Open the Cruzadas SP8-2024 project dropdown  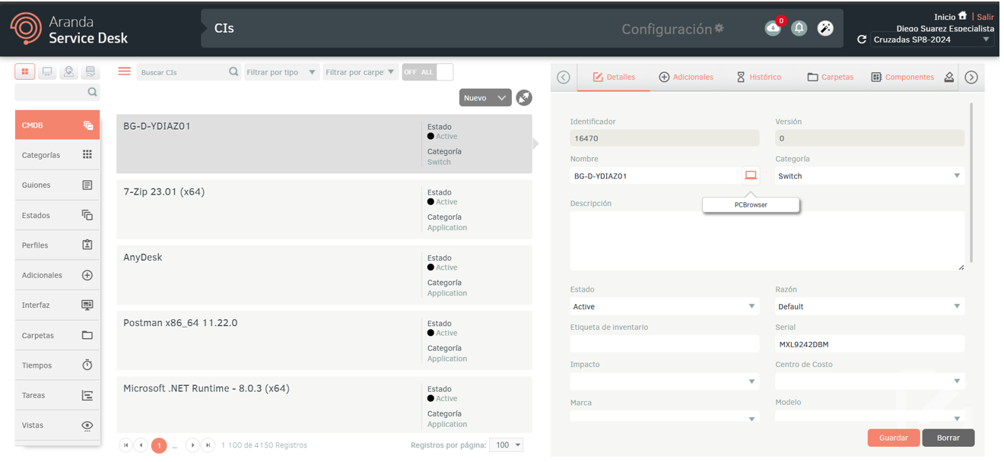coord(932,40)
